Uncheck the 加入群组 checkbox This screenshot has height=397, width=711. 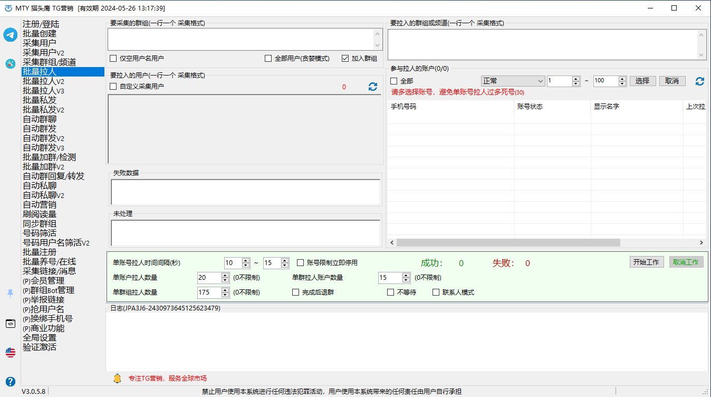pyautogui.click(x=345, y=59)
